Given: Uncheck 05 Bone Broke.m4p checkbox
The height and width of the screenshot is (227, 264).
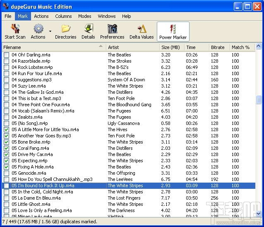Looking at the screenshot, I should tap(6, 142).
